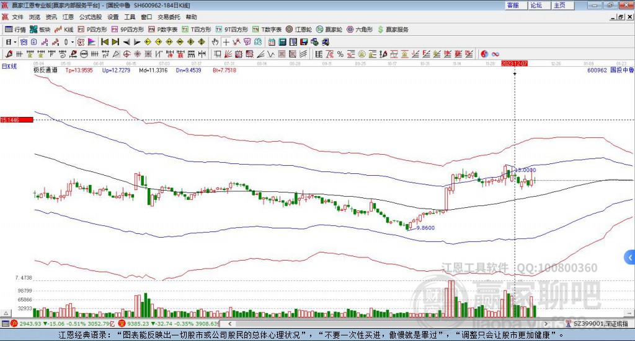Open the T四方形 tool
This screenshot has width=635, height=341.
point(197,30)
